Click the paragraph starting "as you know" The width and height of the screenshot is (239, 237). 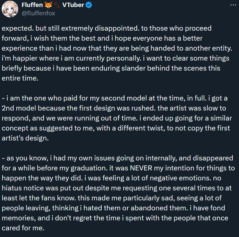pyautogui.click(x=118, y=193)
